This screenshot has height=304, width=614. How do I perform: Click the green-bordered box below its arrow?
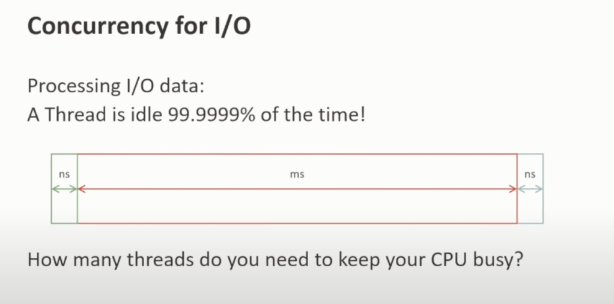coord(64,208)
